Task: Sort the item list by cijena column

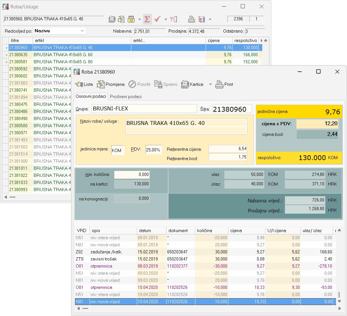Action: [219, 40]
